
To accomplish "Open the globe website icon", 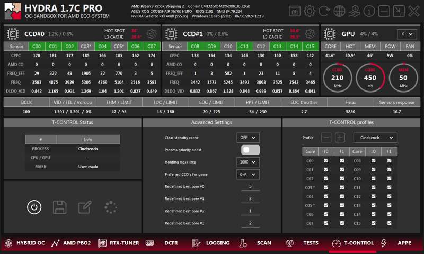I will pos(339,11).
